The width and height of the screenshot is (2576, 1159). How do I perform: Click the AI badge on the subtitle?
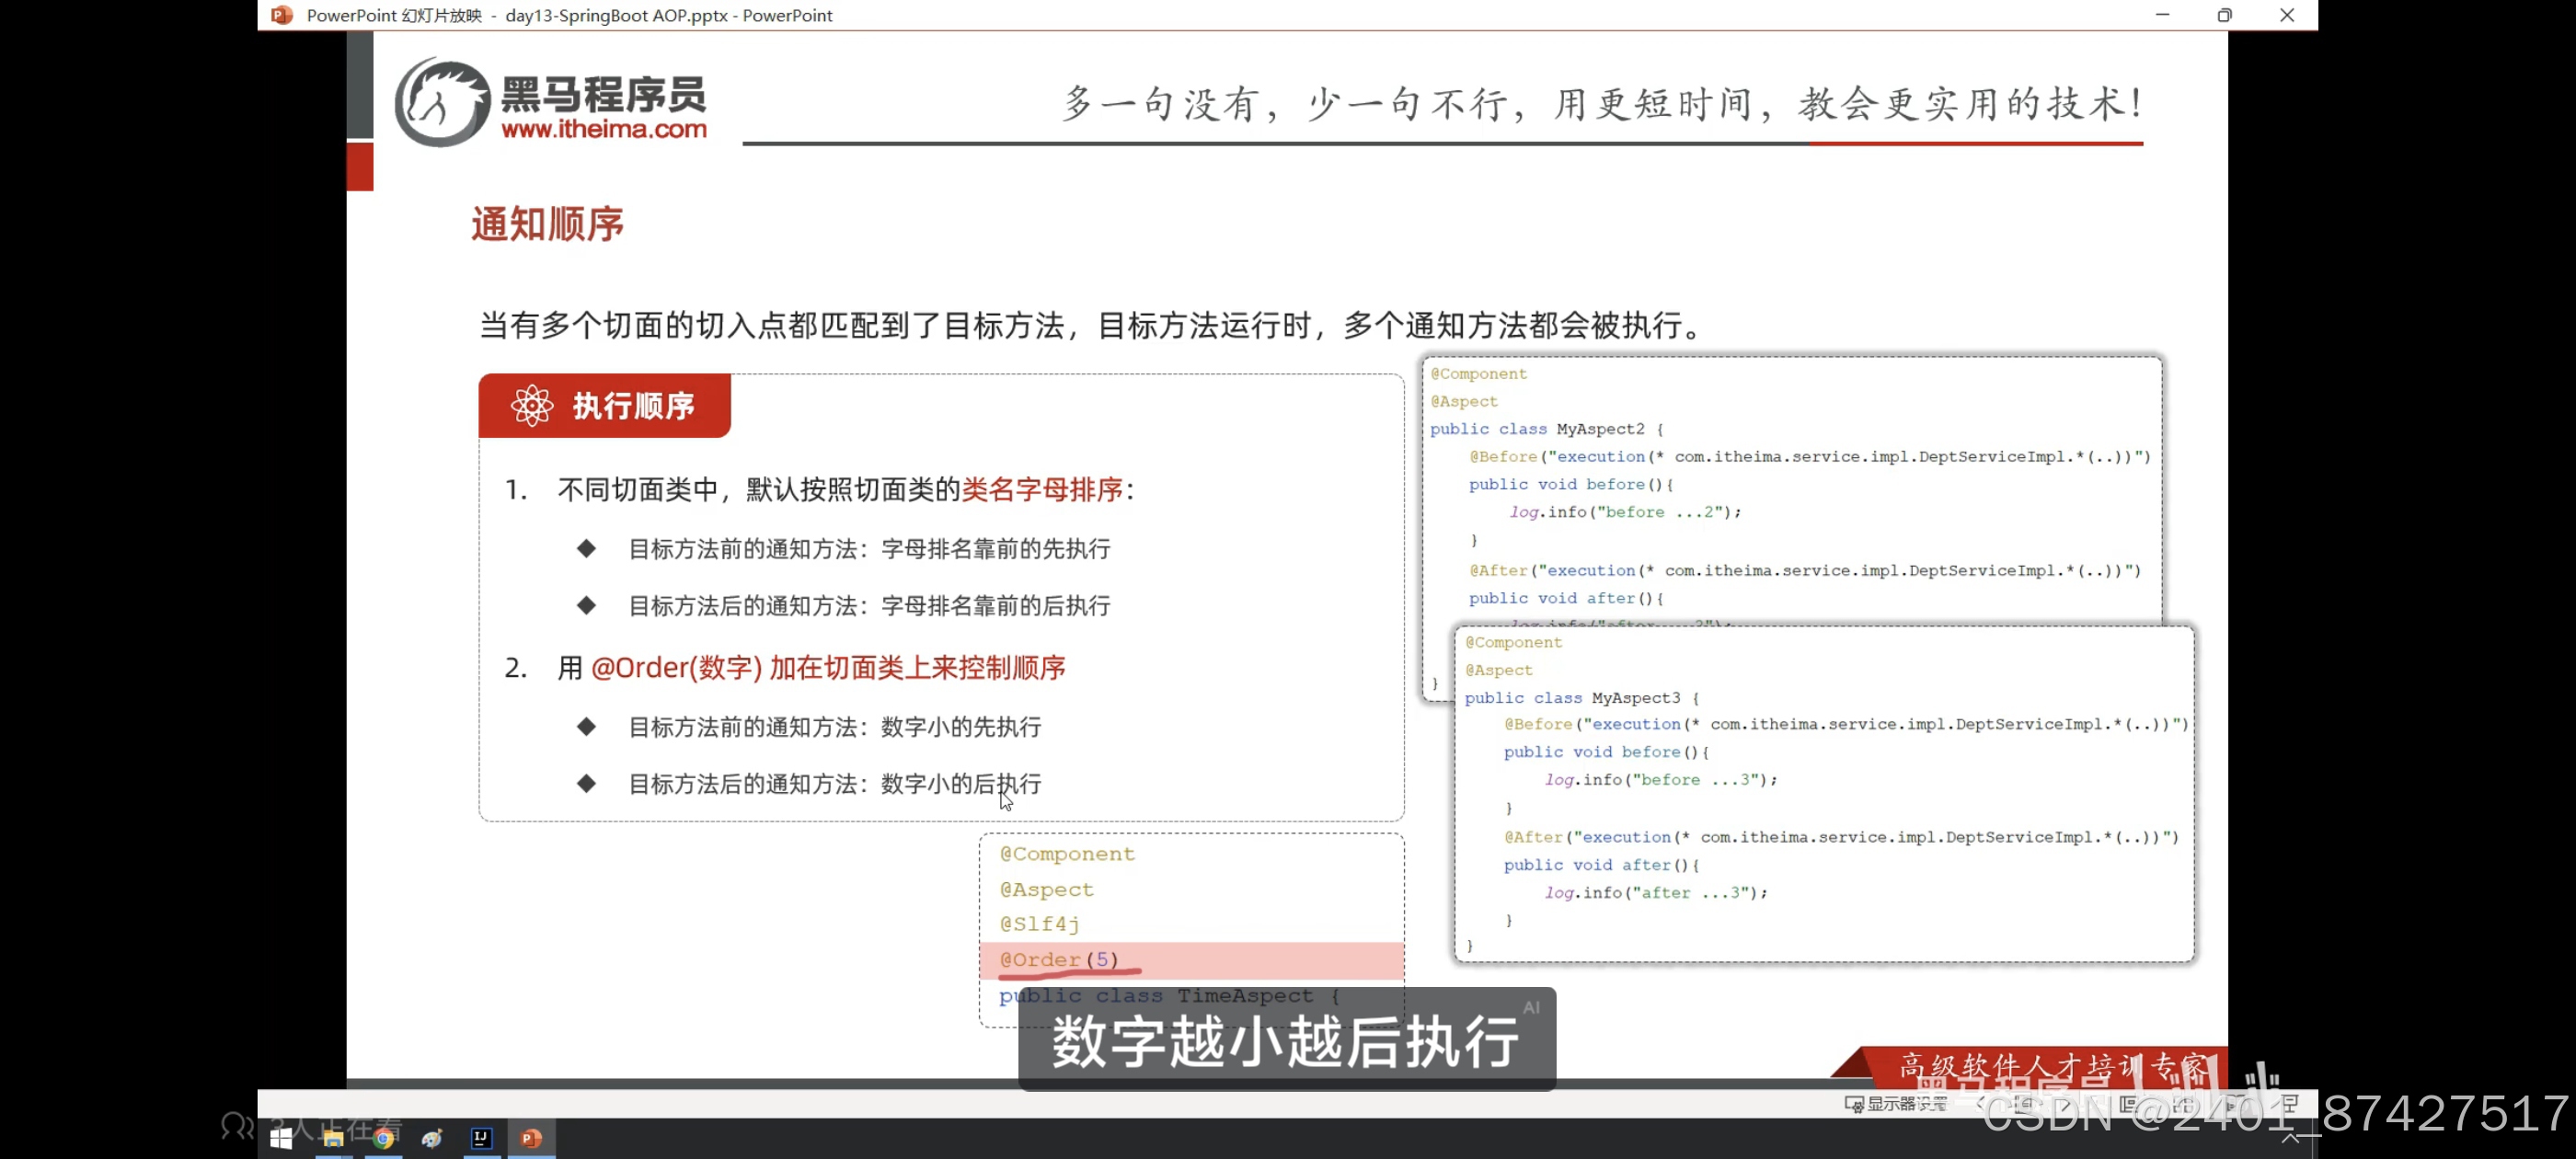click(1531, 1007)
